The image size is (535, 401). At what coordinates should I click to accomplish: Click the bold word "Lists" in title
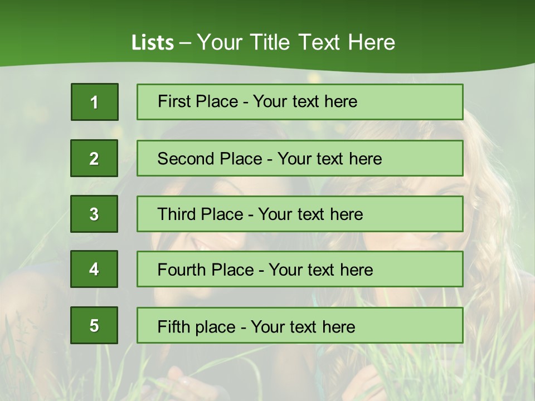pos(152,43)
